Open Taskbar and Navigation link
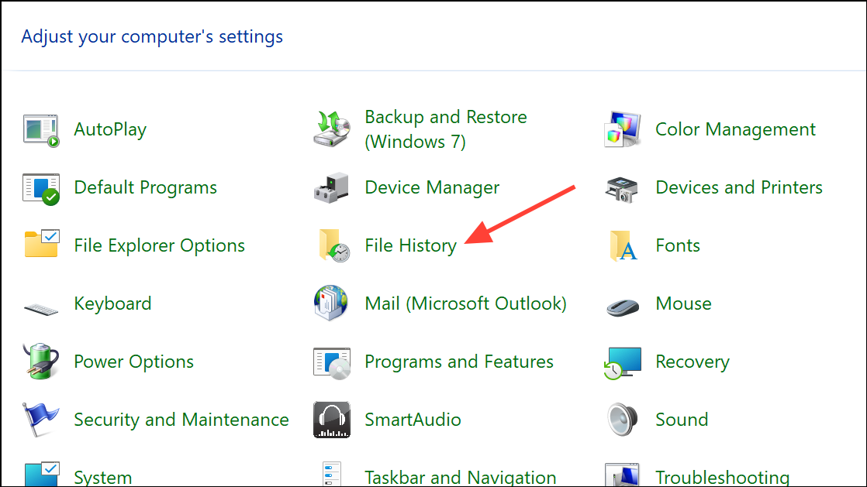Viewport: 867px width, 487px height. [x=460, y=477]
